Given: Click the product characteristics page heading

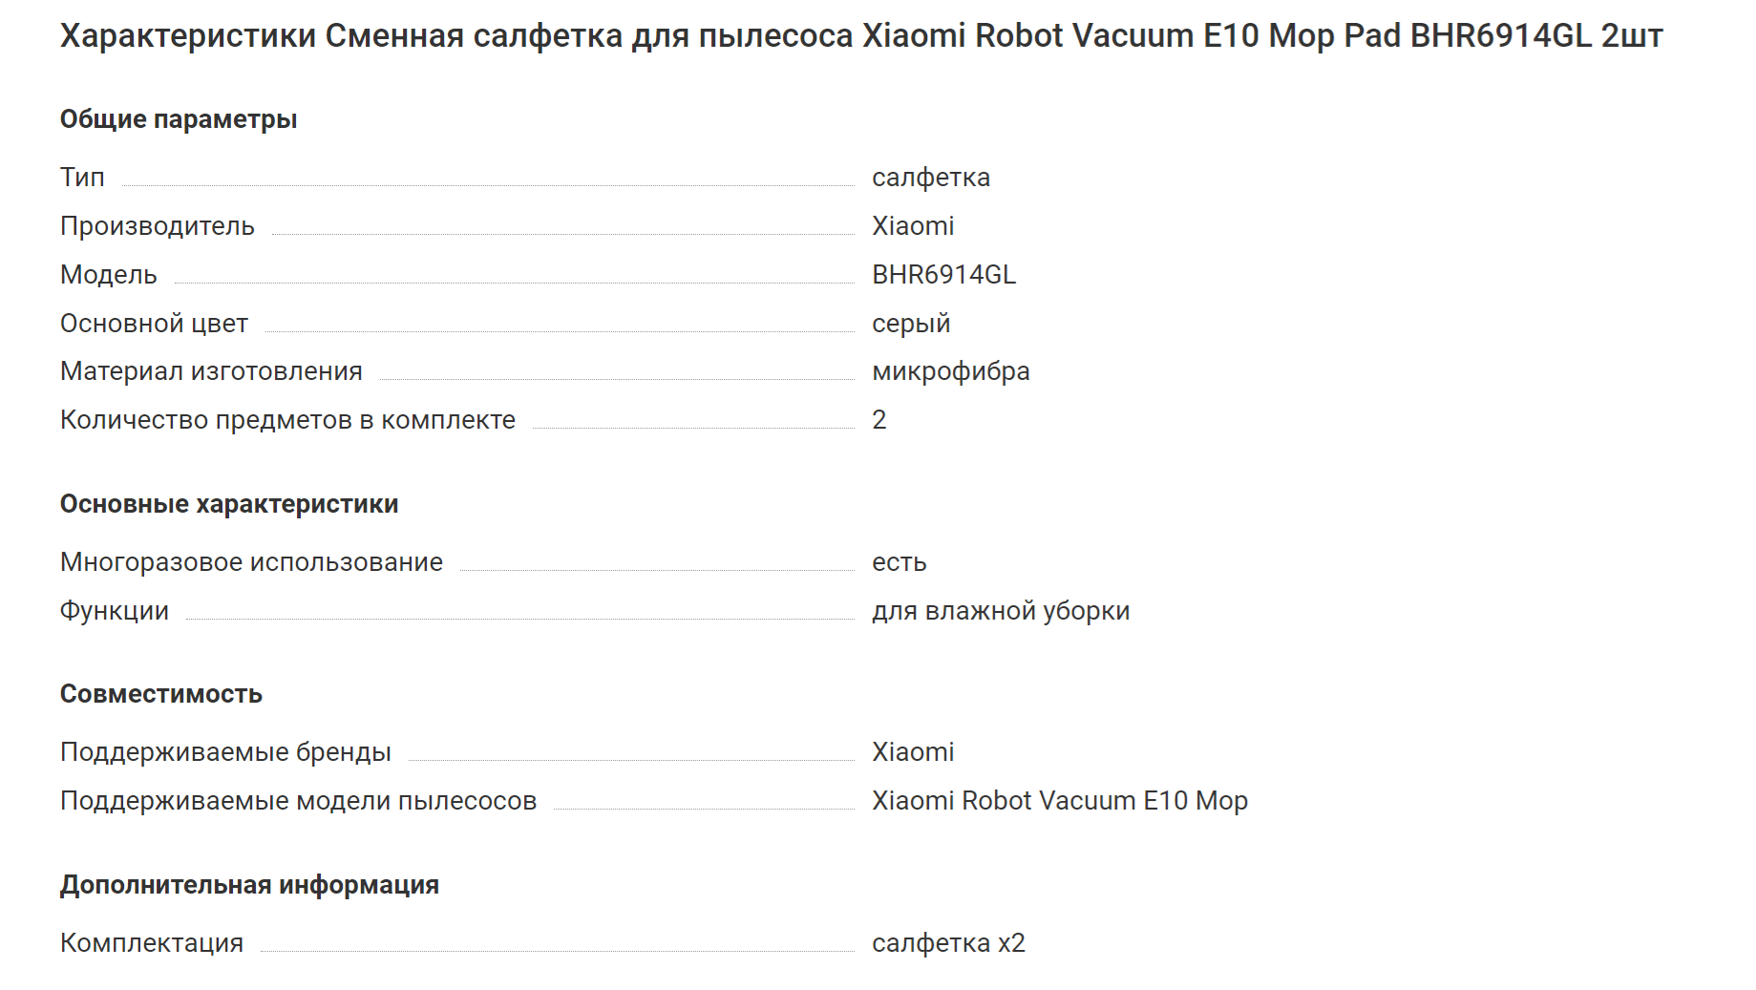Looking at the screenshot, I should click(861, 36).
